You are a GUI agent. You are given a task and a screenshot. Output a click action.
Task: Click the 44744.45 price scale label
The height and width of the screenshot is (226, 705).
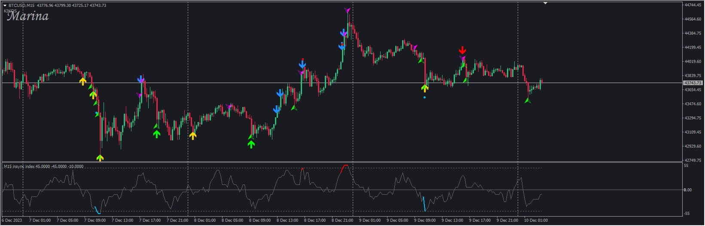pyautogui.click(x=692, y=5)
